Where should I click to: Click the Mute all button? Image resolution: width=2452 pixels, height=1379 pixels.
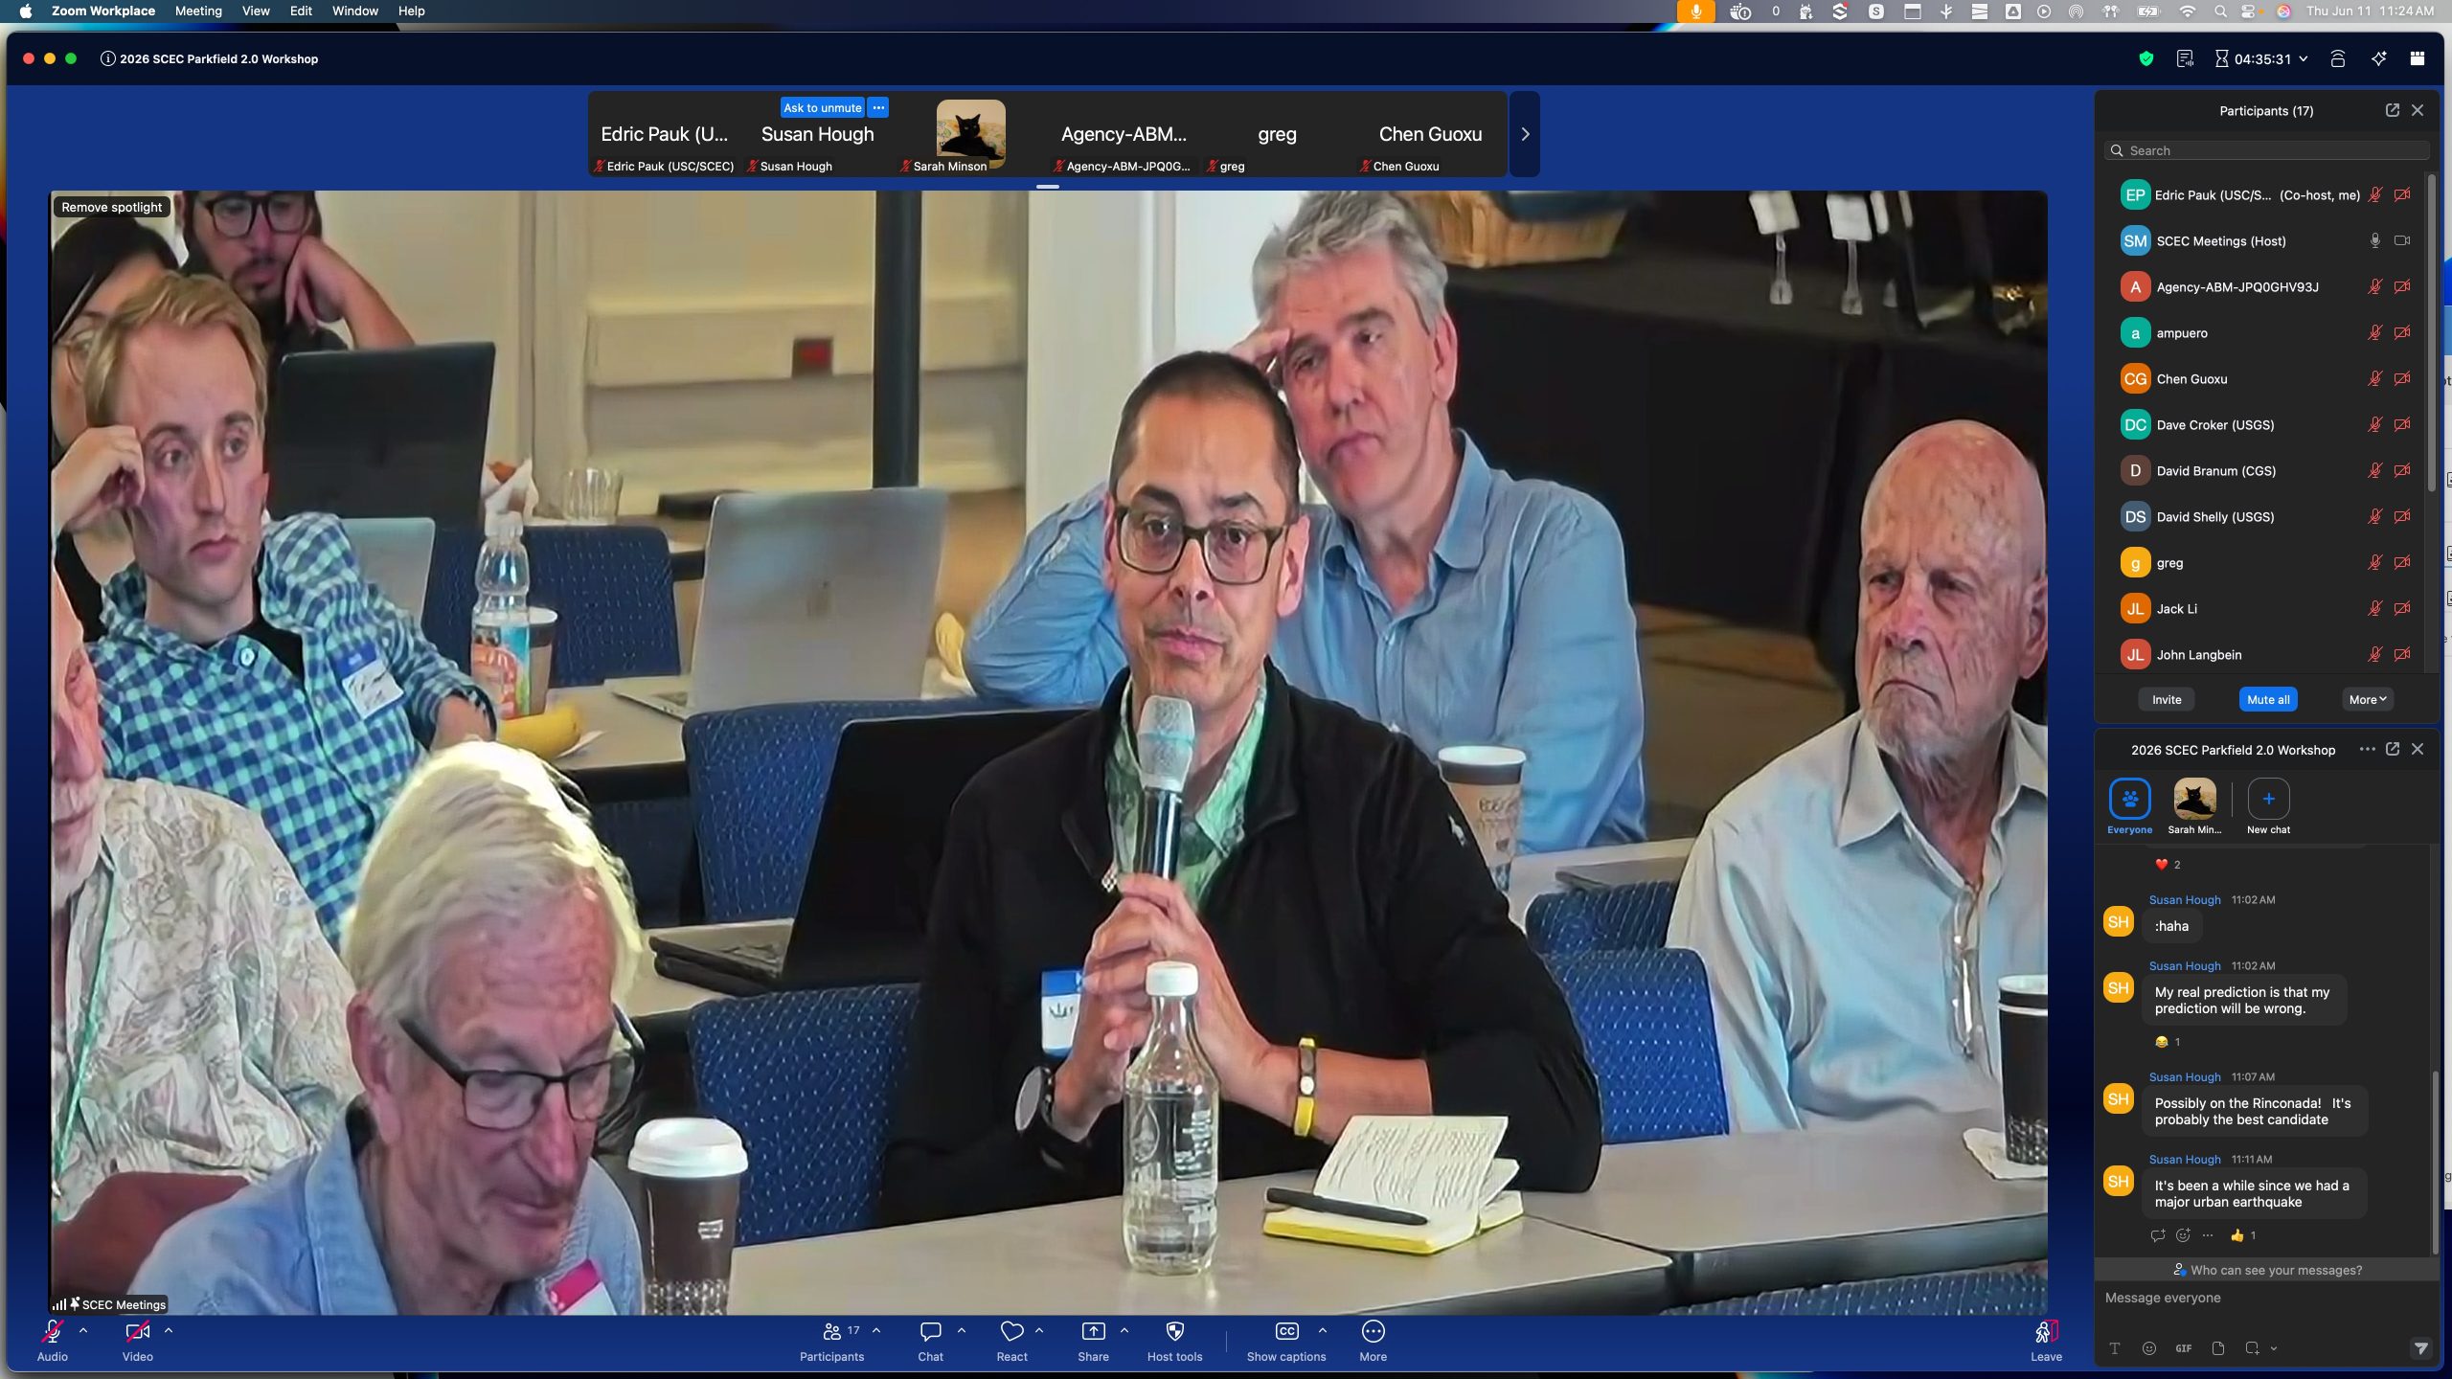click(2268, 699)
